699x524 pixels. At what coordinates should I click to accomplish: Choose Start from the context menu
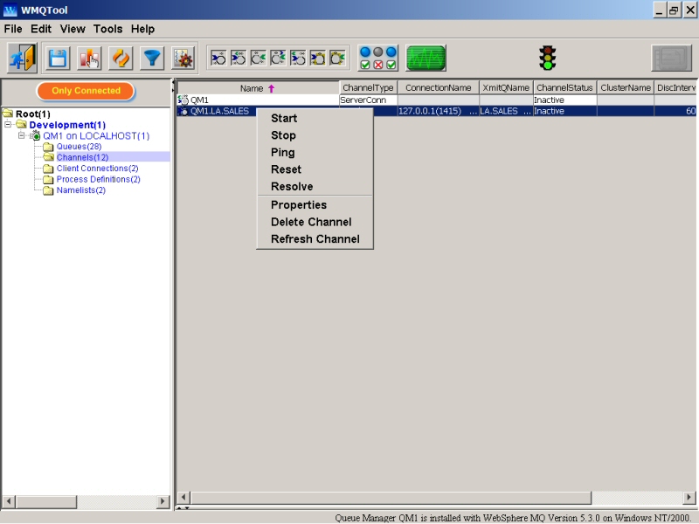coord(315,119)
